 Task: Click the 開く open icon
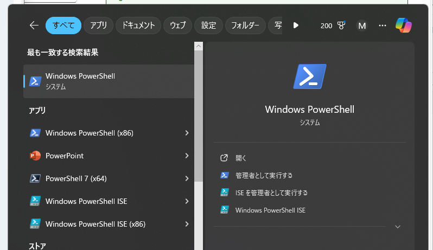pyautogui.click(x=224, y=158)
